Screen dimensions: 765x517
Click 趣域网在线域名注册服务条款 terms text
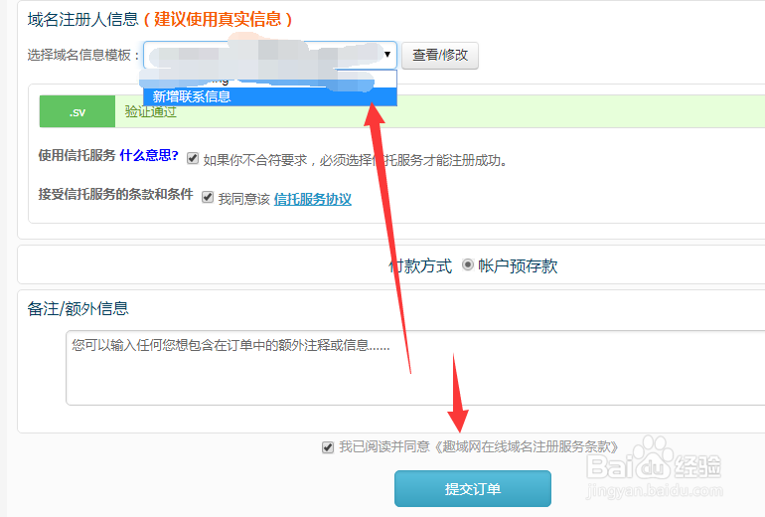click(527, 446)
